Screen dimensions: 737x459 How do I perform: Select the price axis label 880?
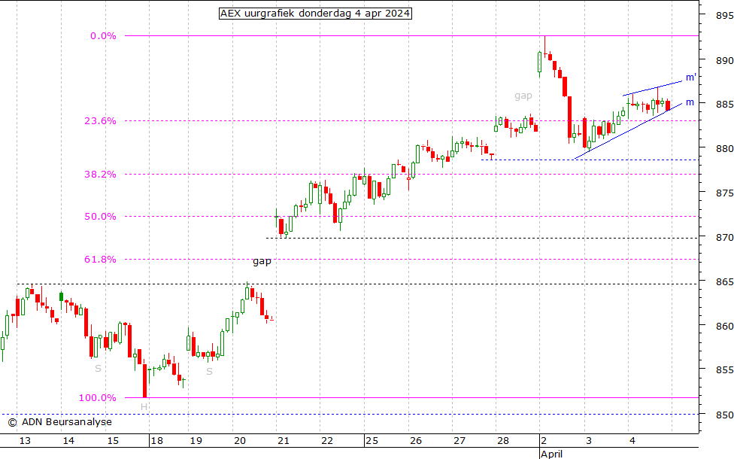click(724, 149)
